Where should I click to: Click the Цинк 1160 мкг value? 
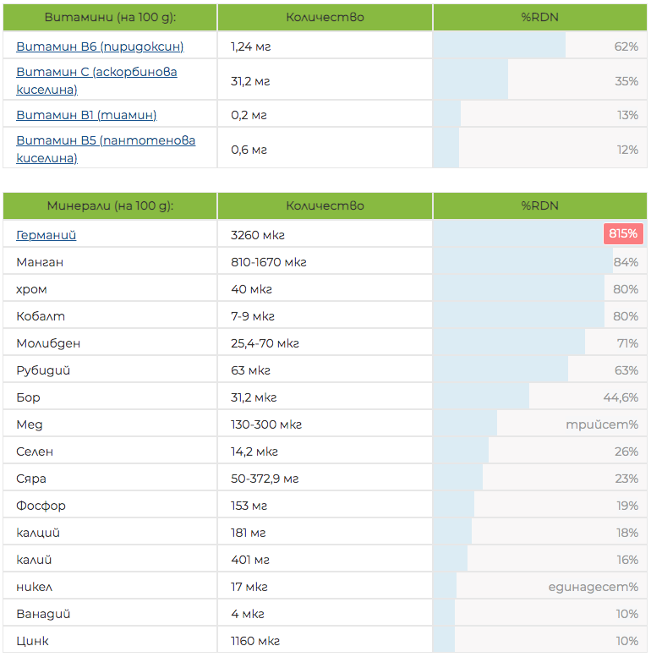tap(255, 641)
